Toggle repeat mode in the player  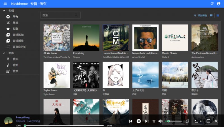tap(187, 121)
